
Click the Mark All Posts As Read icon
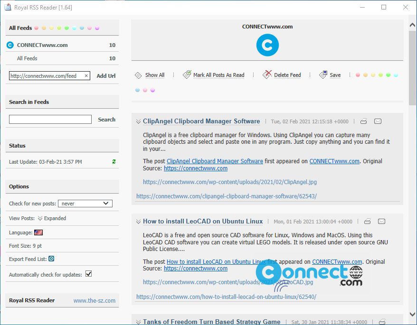tap(187, 74)
